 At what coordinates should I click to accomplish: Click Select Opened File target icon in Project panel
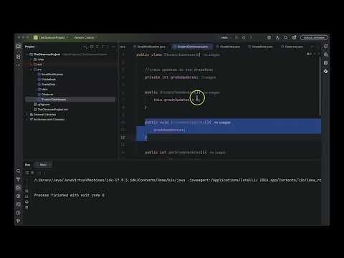[92, 47]
